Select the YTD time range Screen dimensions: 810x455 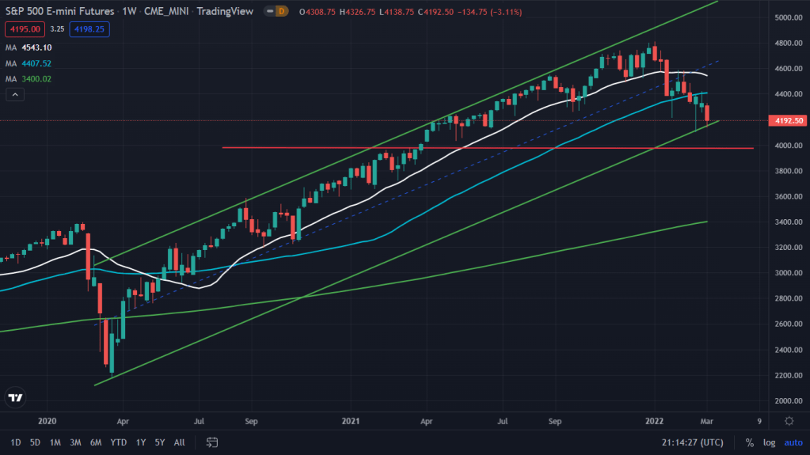119,442
